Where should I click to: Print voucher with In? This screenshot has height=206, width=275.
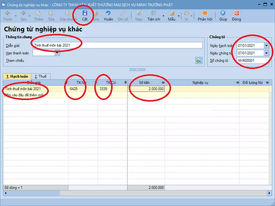click(x=186, y=16)
